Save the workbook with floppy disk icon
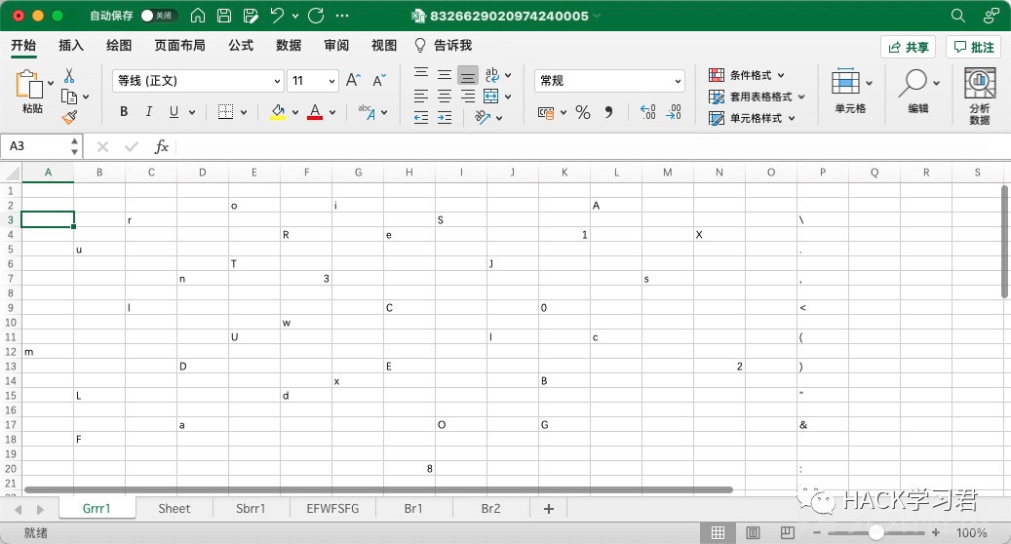Image resolution: width=1011 pixels, height=544 pixels. [223, 16]
